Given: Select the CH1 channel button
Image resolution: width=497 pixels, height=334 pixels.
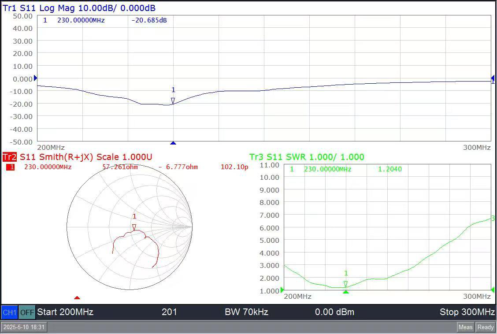Looking at the screenshot, I should 10,312.
